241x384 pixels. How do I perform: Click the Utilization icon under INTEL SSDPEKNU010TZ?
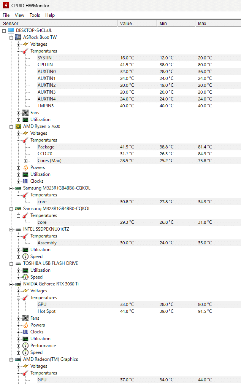[x=25, y=250]
